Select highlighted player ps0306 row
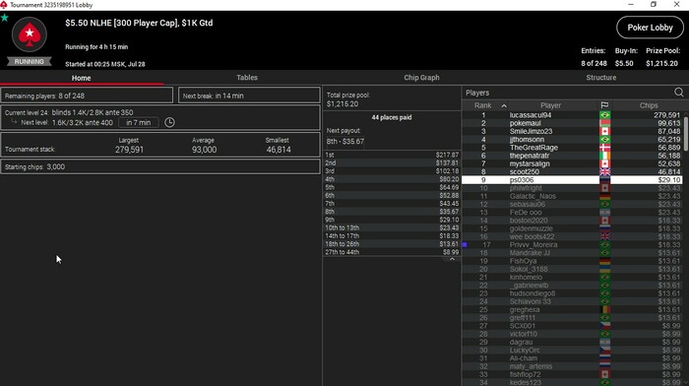 [x=573, y=180]
